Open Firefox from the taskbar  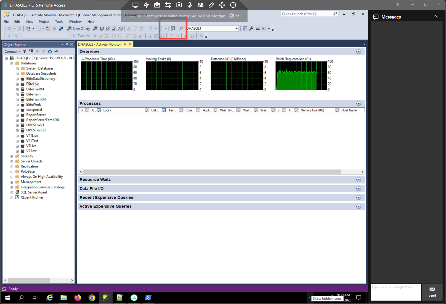(x=78, y=298)
